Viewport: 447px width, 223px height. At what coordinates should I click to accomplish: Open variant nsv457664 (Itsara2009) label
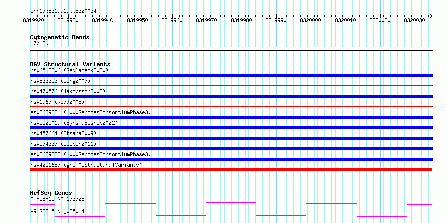[63, 133]
